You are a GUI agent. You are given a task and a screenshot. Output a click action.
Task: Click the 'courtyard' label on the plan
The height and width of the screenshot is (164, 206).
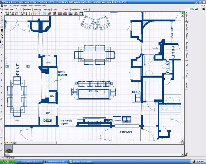click(x=126, y=132)
